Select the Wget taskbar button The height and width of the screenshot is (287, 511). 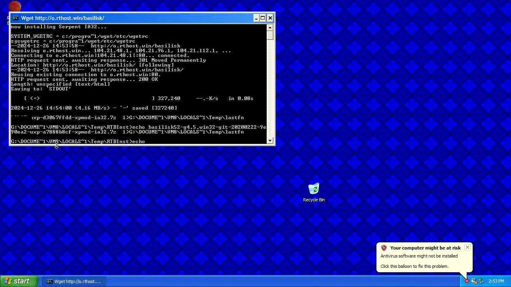74,281
